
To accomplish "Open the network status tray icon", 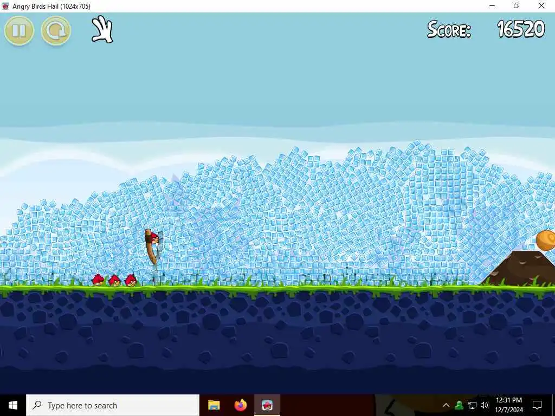I will 472,405.
